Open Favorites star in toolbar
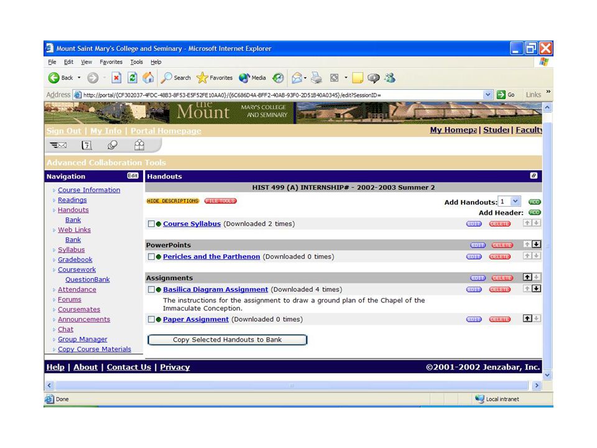This screenshot has width=597, height=448. [x=215, y=78]
